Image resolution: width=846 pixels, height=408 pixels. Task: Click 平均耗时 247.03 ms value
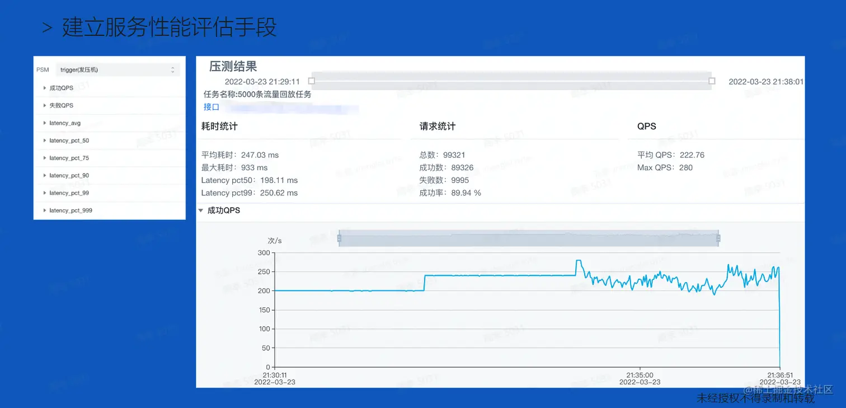point(260,155)
